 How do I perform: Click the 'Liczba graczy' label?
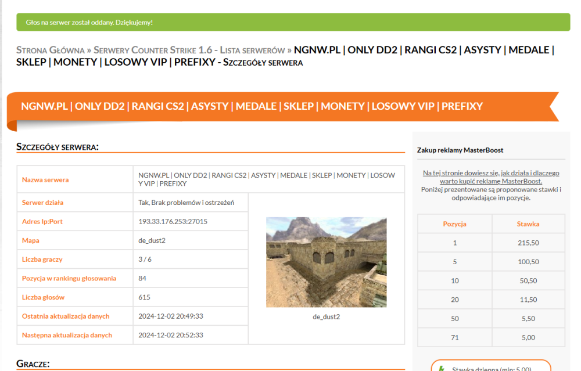point(42,259)
